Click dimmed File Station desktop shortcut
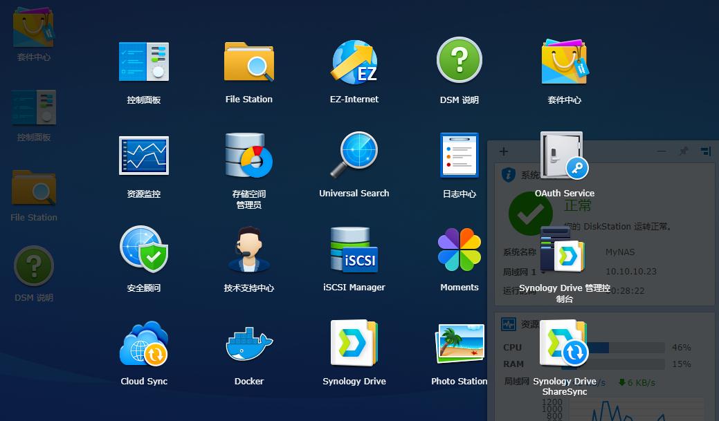The height and width of the screenshot is (421, 719). coord(34,187)
